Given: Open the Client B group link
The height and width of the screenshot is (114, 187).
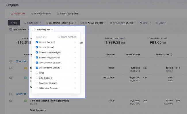Looking at the screenshot, I should (x=21, y=94).
